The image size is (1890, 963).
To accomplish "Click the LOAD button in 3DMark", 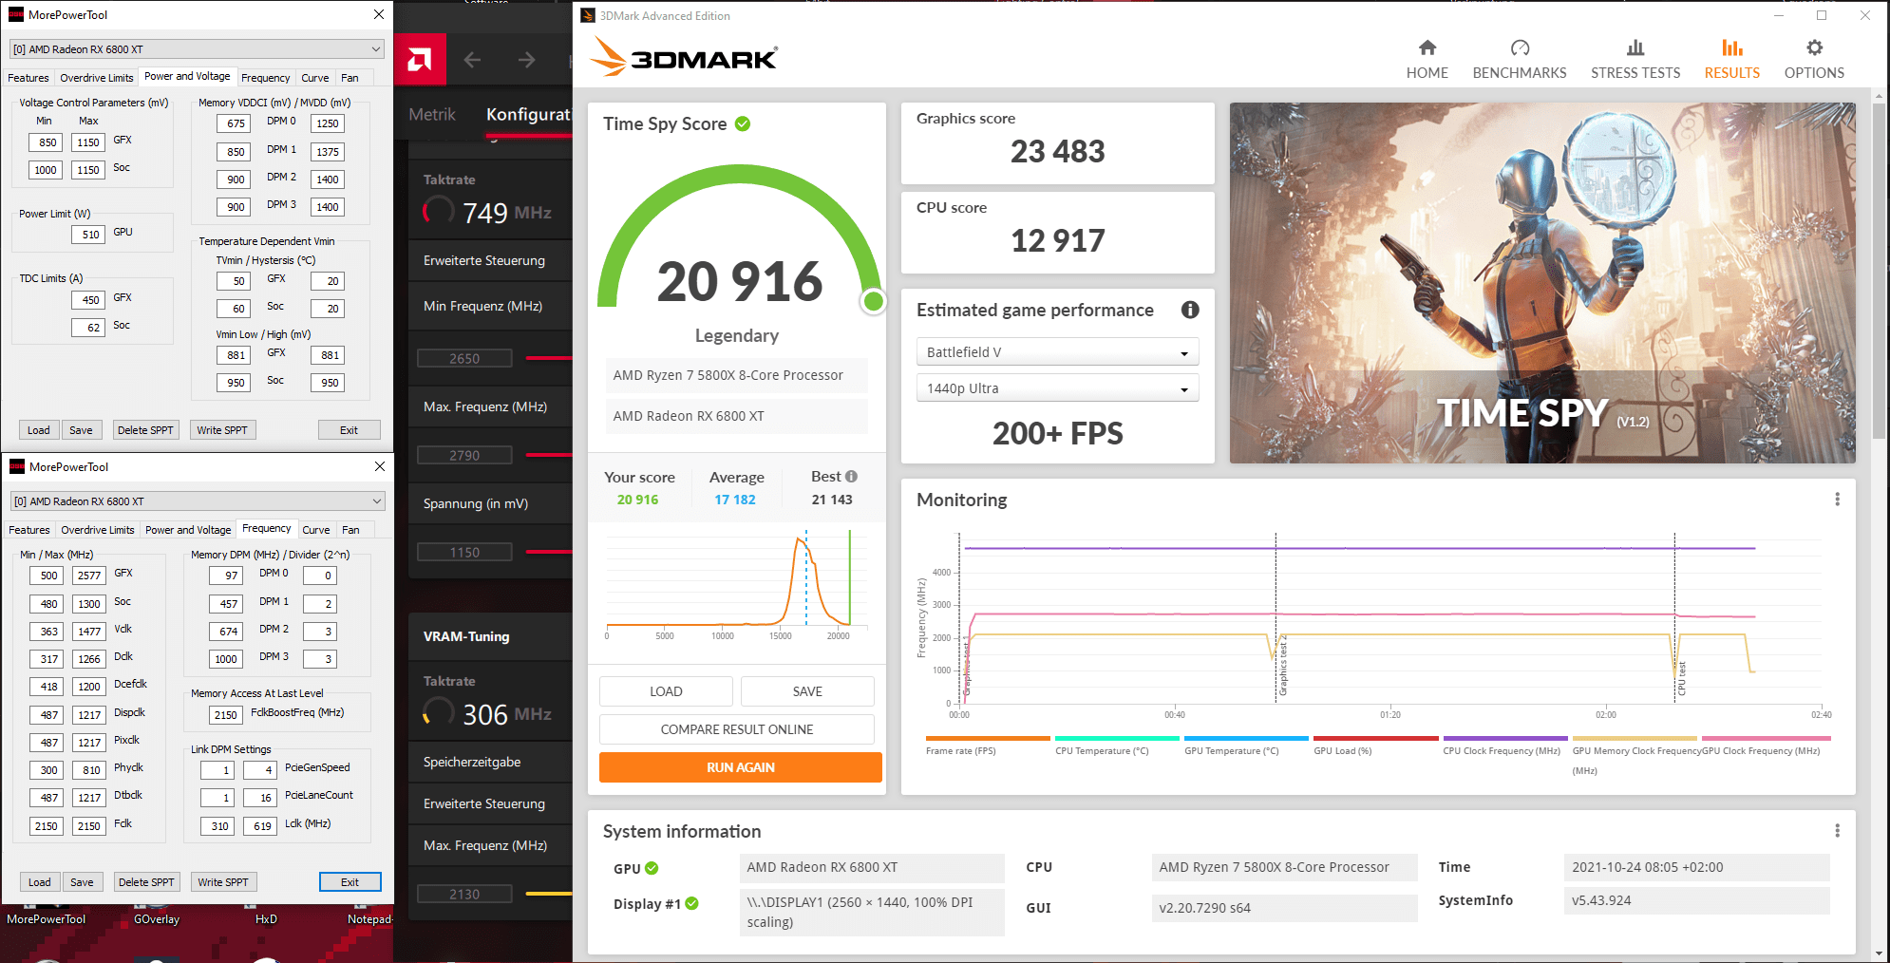I will click(666, 691).
